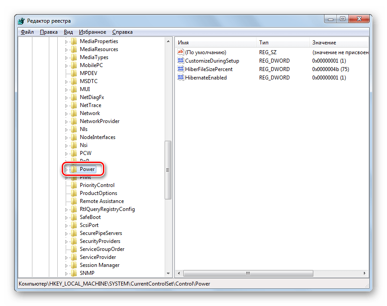Select the MSDTC key label
387x306 pixels.
pos(89,81)
